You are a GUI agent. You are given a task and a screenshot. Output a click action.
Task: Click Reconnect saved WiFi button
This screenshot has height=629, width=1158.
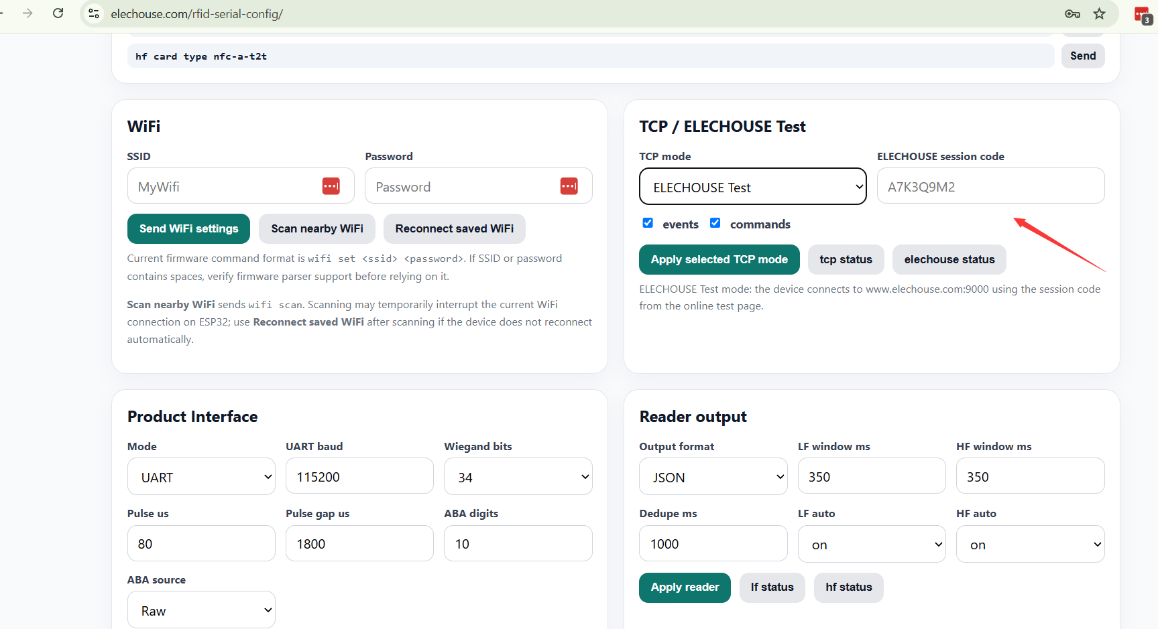455,228
